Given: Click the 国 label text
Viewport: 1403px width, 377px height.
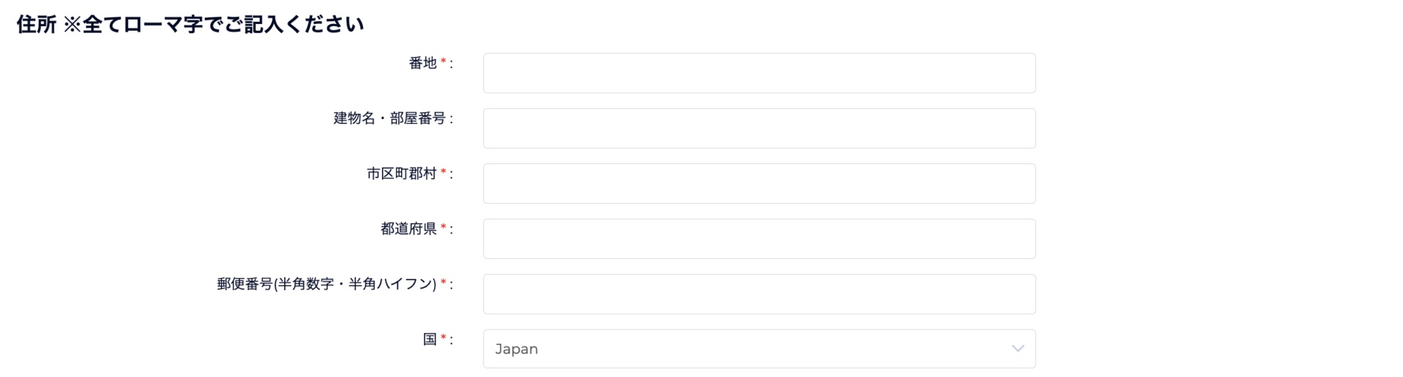Looking at the screenshot, I should [430, 340].
